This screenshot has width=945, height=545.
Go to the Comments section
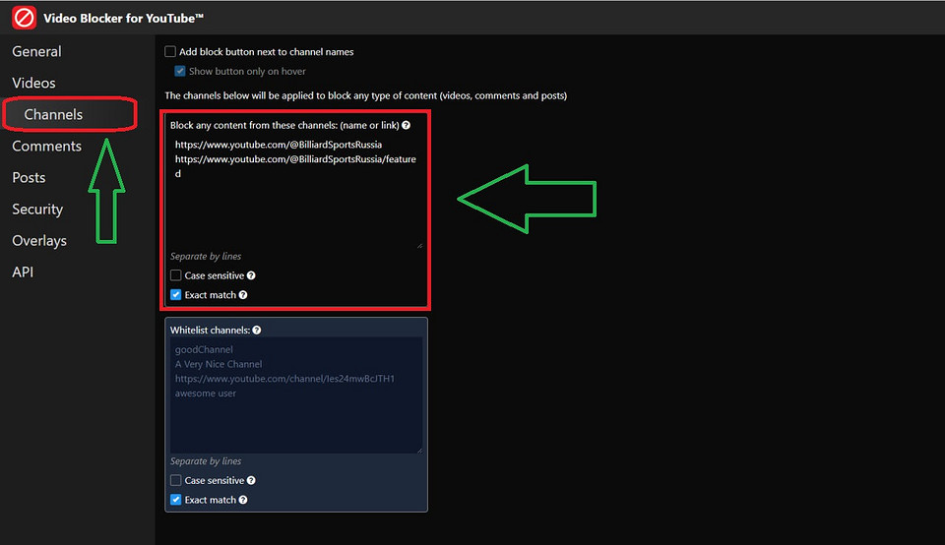pos(46,147)
